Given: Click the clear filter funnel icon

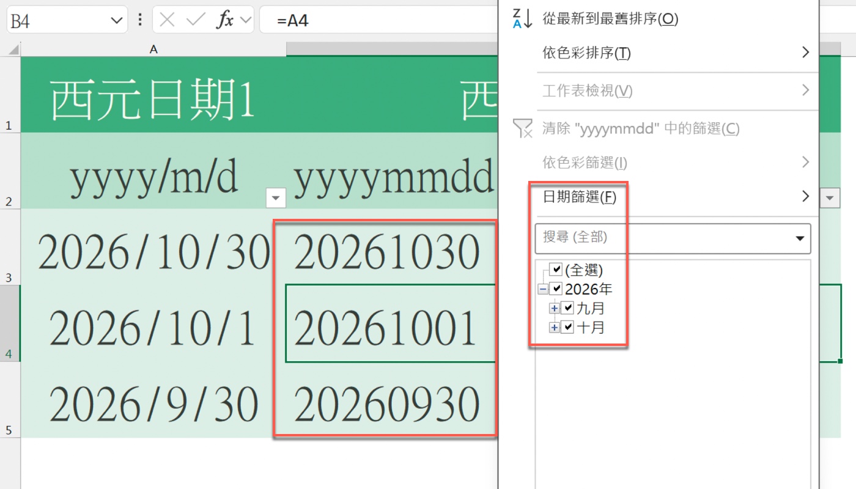Looking at the screenshot, I should tap(522, 128).
